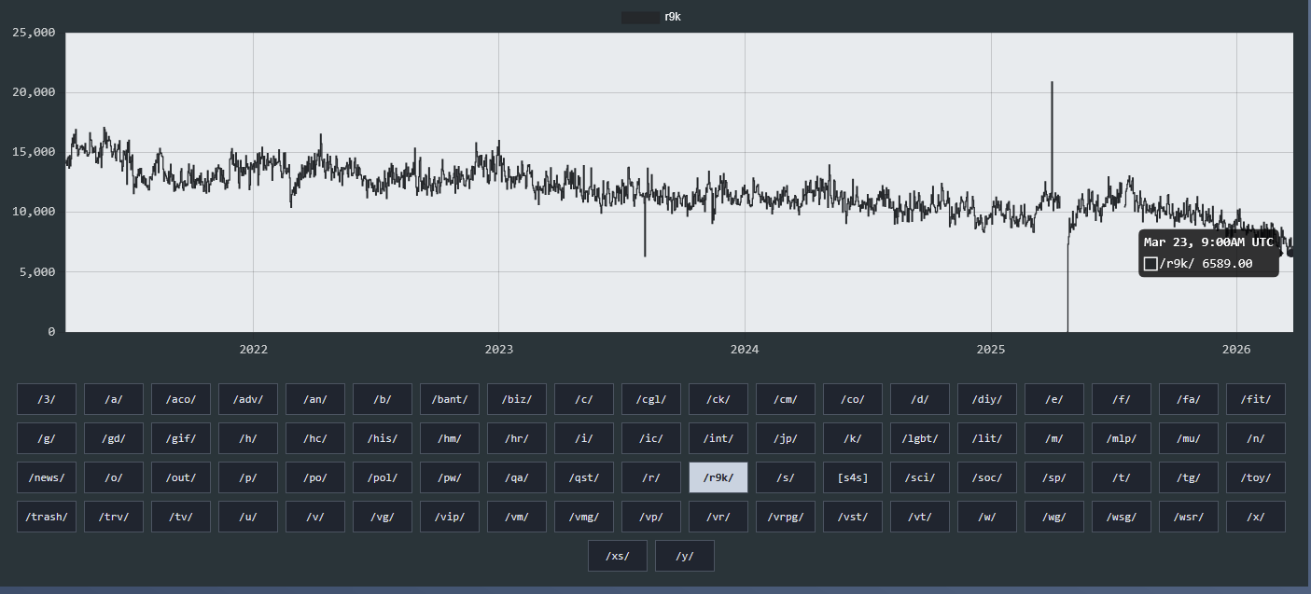1311x594 pixels.
Task: Select the /co/ board button
Action: coord(853,399)
